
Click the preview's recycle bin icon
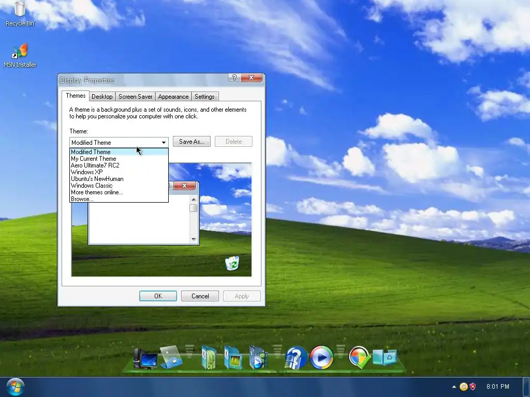pyautogui.click(x=232, y=263)
